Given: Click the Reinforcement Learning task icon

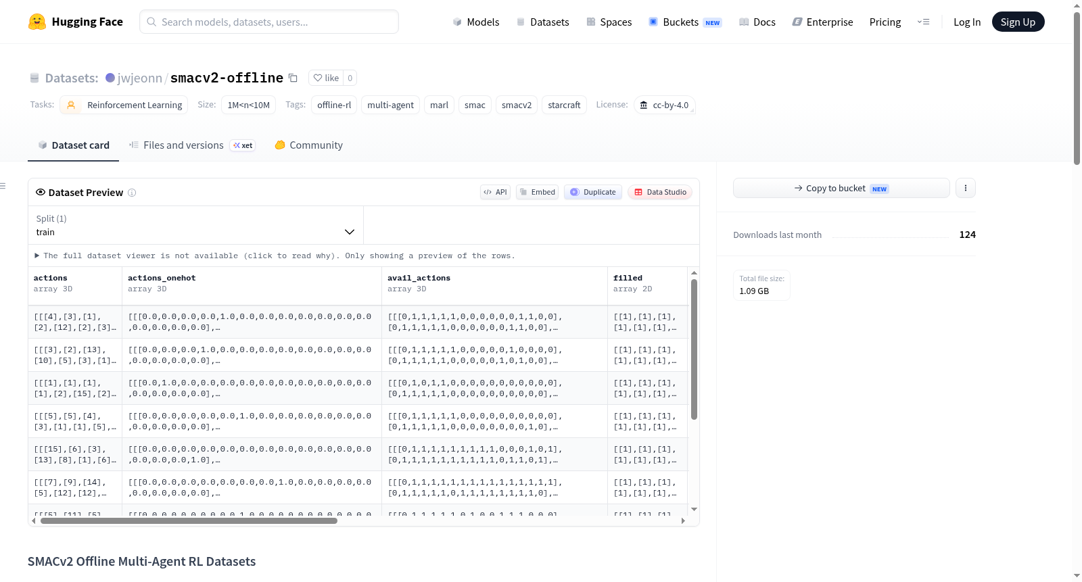Looking at the screenshot, I should 71,105.
